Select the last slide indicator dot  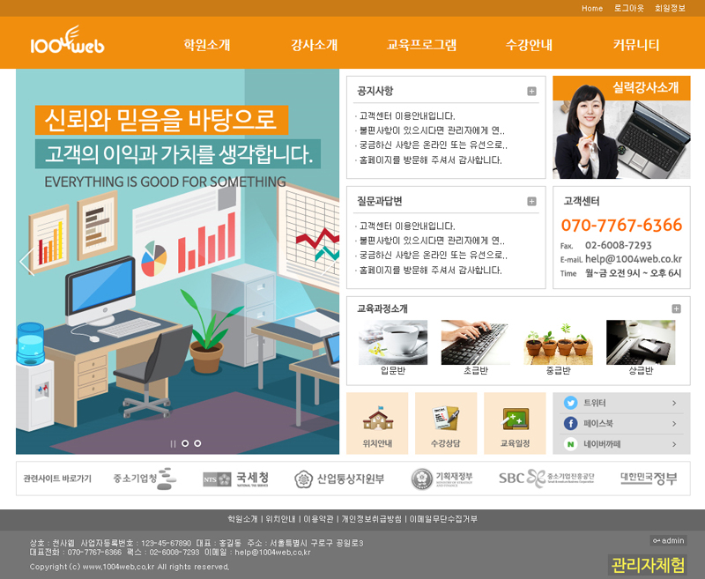[x=197, y=443]
